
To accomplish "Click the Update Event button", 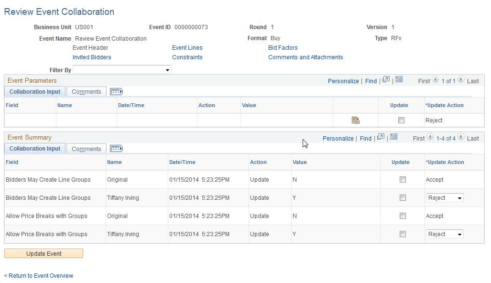I will 44,253.
